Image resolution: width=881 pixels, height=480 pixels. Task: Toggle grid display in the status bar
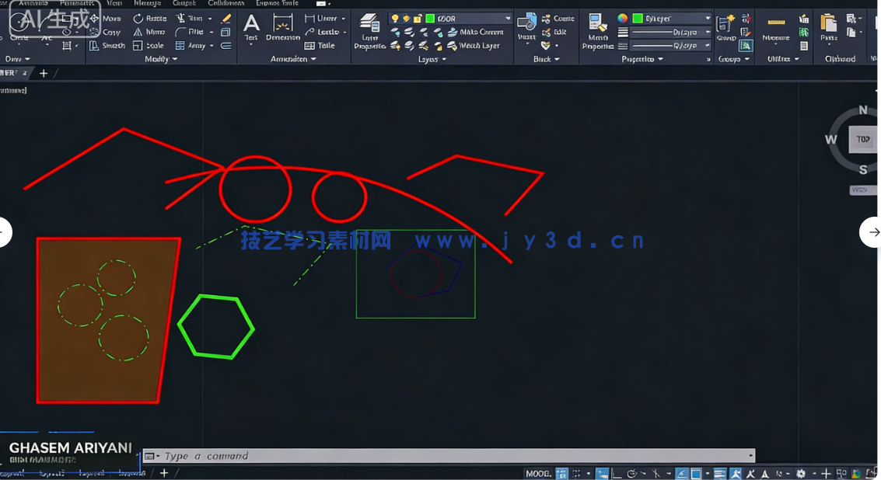click(x=562, y=473)
